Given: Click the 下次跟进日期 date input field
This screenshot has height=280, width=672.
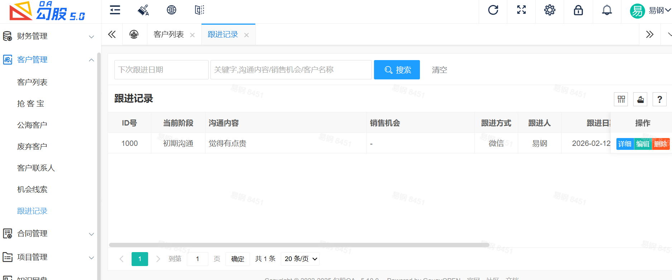Looking at the screenshot, I should [161, 70].
